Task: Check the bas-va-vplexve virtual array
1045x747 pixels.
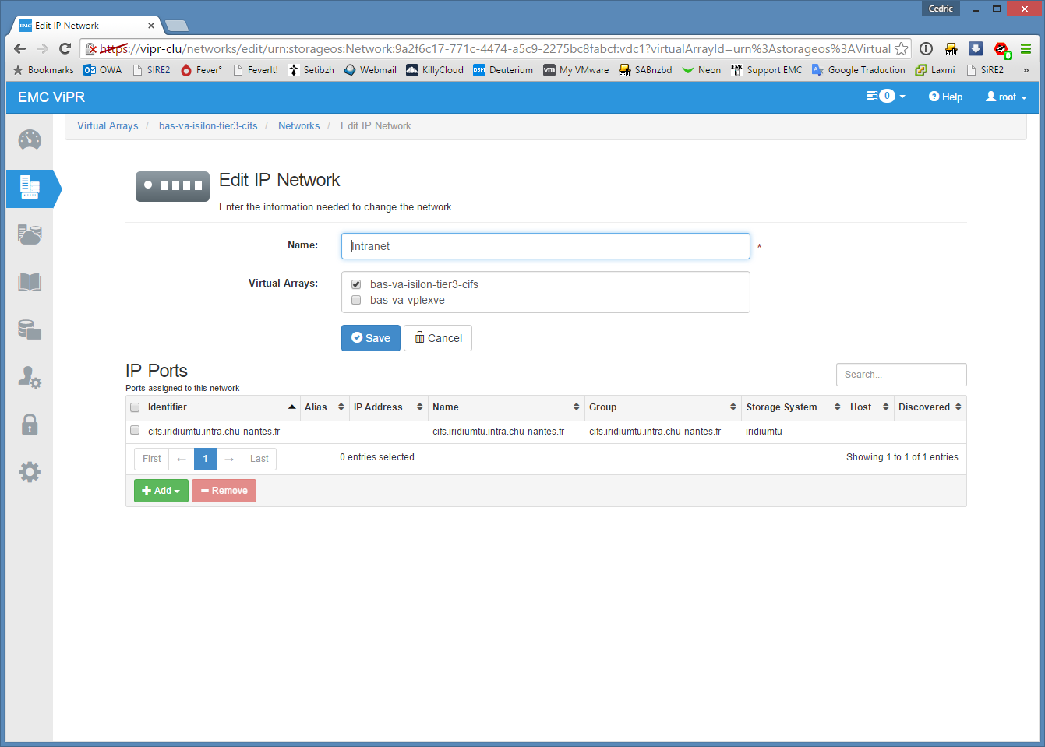Action: point(356,300)
